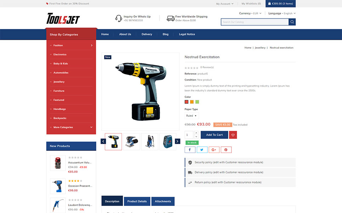The width and height of the screenshot is (342, 213).
Task: Click the main Panasonic drill image
Action: 140,92
